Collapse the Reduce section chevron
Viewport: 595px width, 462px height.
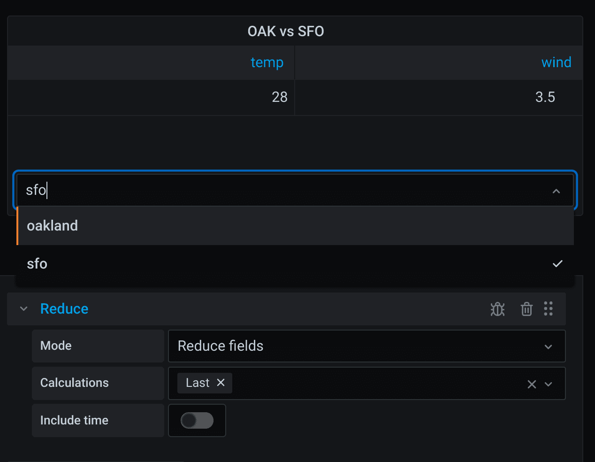pos(24,308)
